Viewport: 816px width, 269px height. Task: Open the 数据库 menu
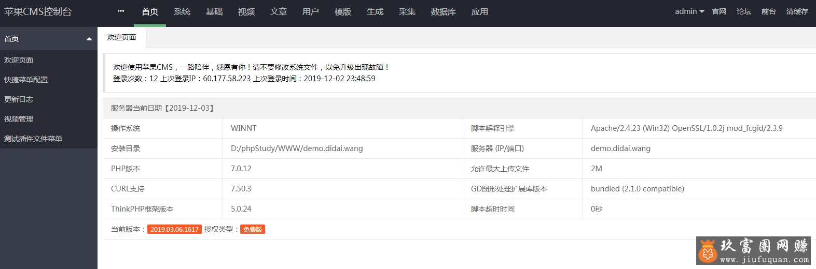444,11
